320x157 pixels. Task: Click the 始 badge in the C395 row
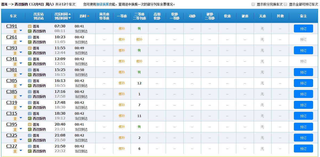29,124
